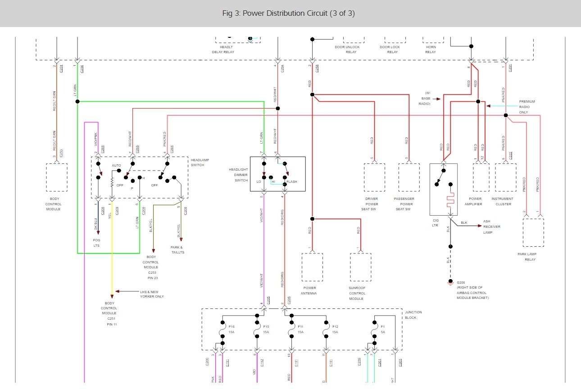Click the LO position in the dimmer switch
The width and height of the screenshot is (581, 389).
point(259,182)
